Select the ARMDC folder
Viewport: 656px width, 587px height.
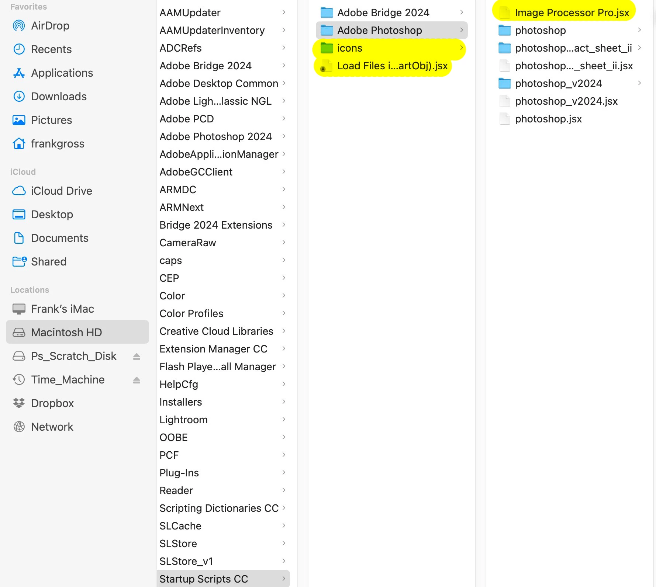[x=223, y=190]
